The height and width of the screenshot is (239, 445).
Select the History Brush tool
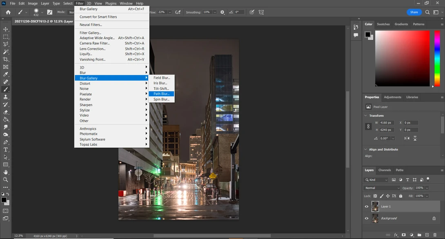[5, 104]
